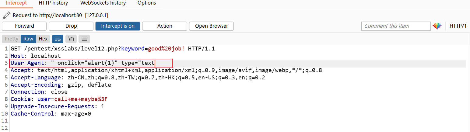
Task: Open the Options tab
Action: point(147,3)
